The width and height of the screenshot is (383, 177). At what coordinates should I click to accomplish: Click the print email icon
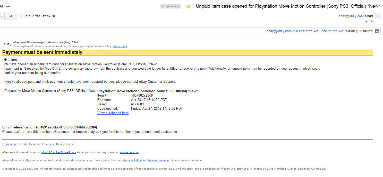pos(8,6)
